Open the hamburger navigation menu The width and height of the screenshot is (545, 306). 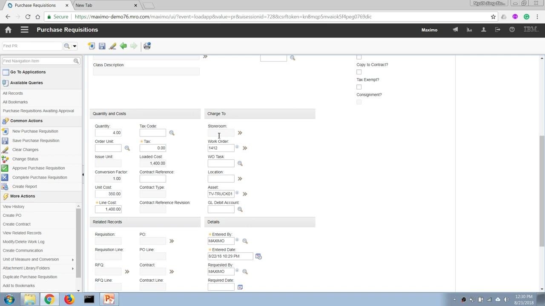tap(24, 30)
